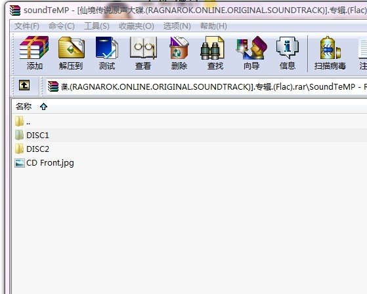
Task: Click the CD Front.jpg image icon
Action: 19,163
